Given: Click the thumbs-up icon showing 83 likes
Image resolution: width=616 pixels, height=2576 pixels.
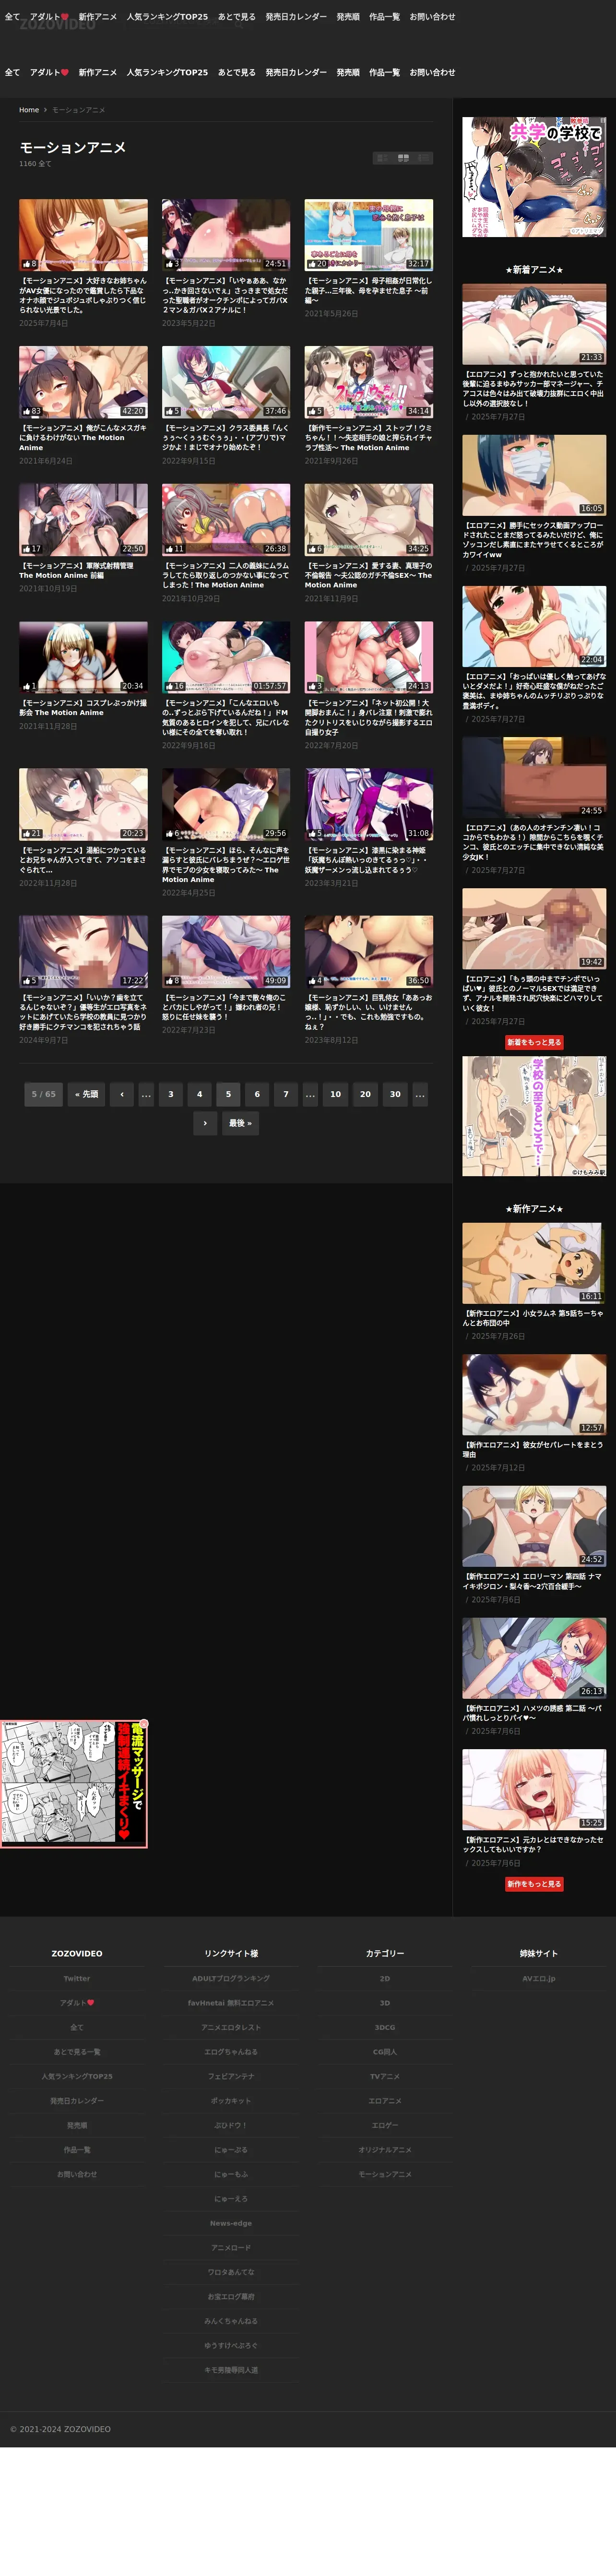Looking at the screenshot, I should coord(26,411).
